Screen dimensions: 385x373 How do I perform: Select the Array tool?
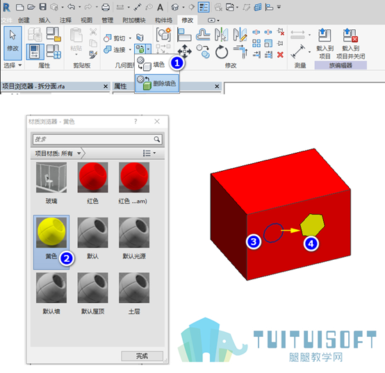256,44
